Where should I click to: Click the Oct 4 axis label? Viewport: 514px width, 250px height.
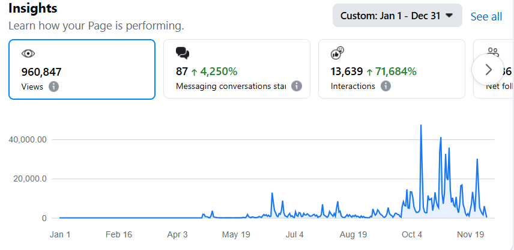[413, 234]
